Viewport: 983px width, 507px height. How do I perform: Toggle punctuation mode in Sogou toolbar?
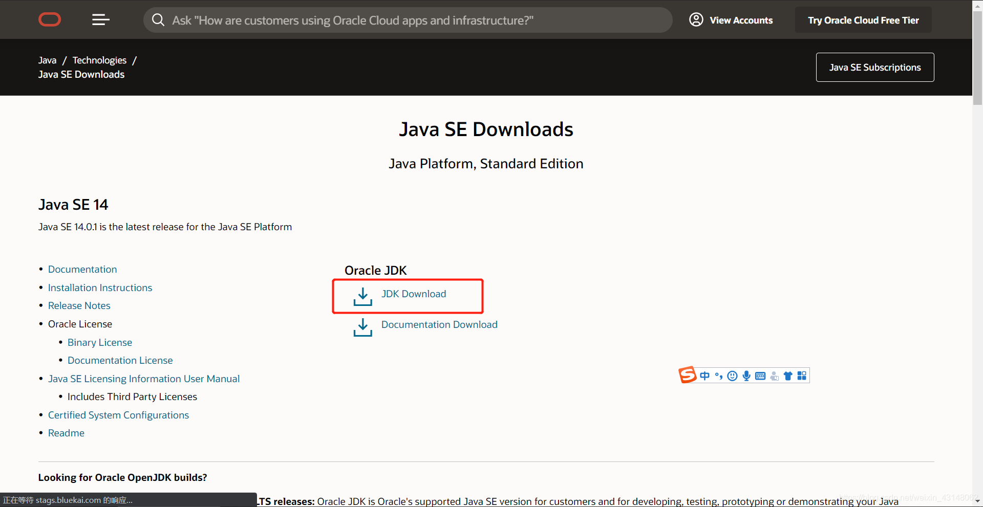[719, 376]
